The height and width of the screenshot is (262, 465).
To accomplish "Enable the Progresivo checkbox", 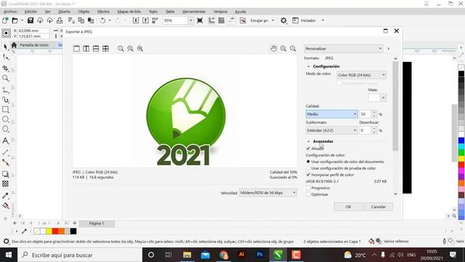I will click(308, 188).
